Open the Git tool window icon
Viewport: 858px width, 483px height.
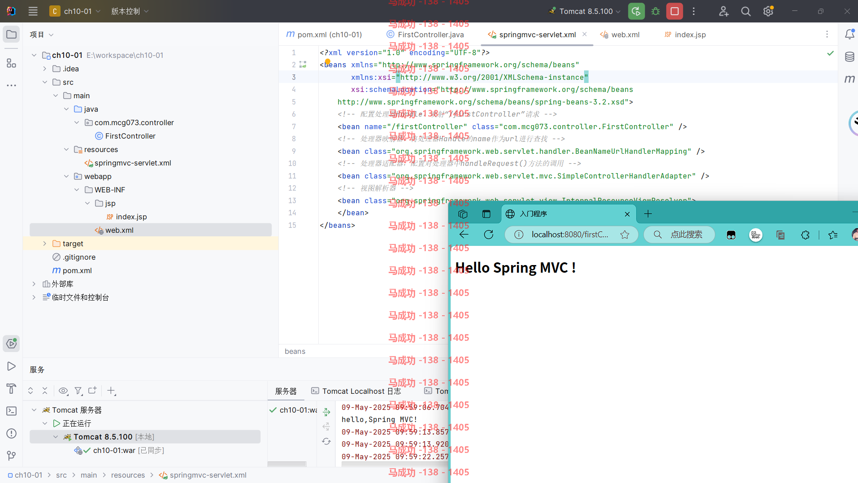(x=12, y=456)
